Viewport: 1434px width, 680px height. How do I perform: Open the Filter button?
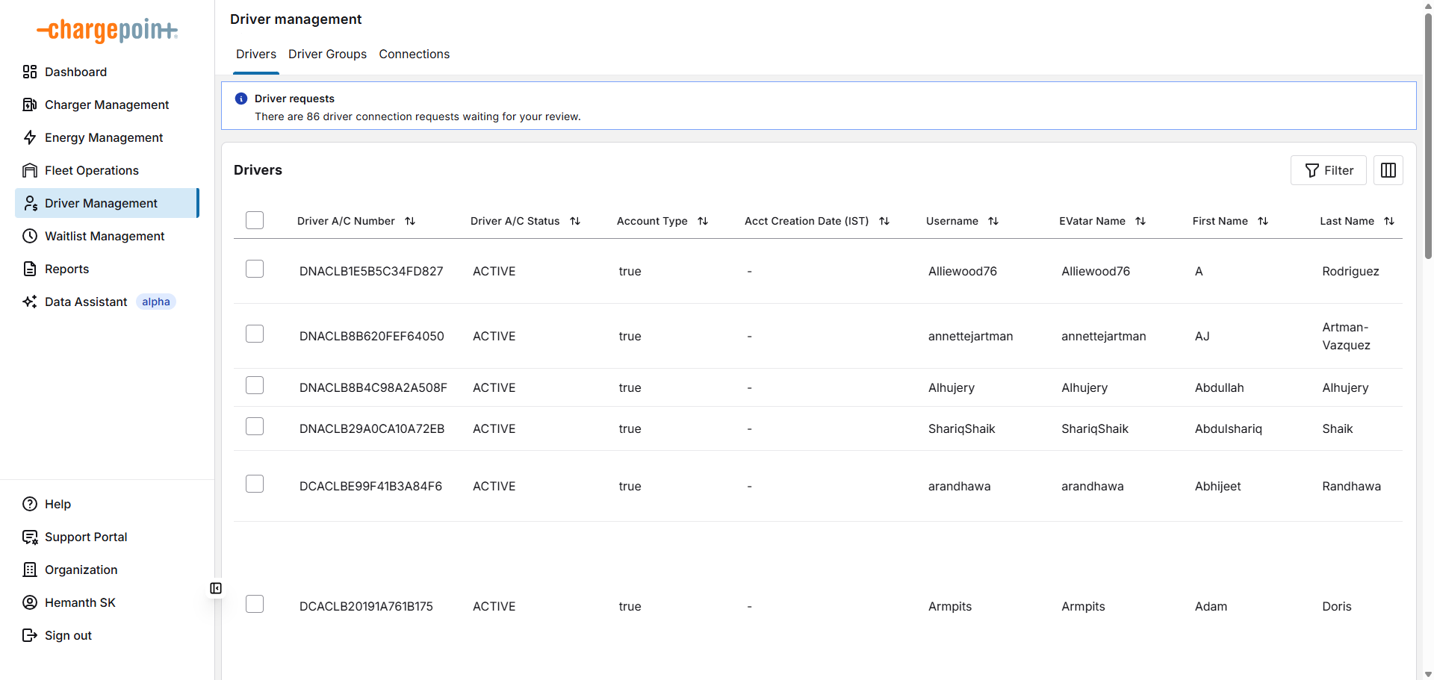pyautogui.click(x=1328, y=170)
